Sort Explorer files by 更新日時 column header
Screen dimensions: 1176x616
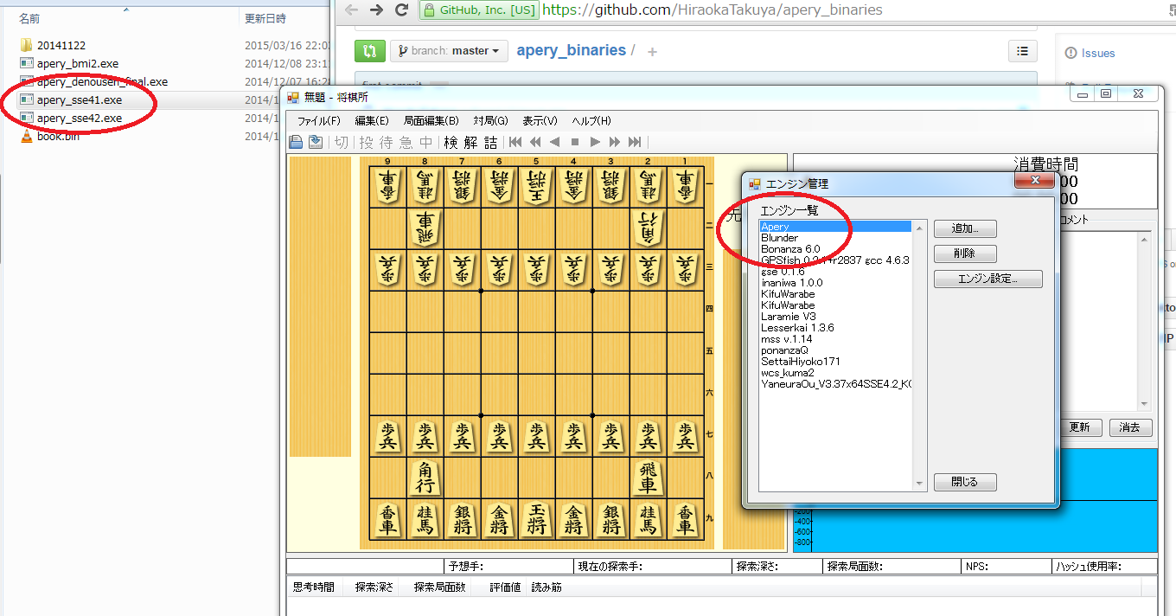point(265,18)
